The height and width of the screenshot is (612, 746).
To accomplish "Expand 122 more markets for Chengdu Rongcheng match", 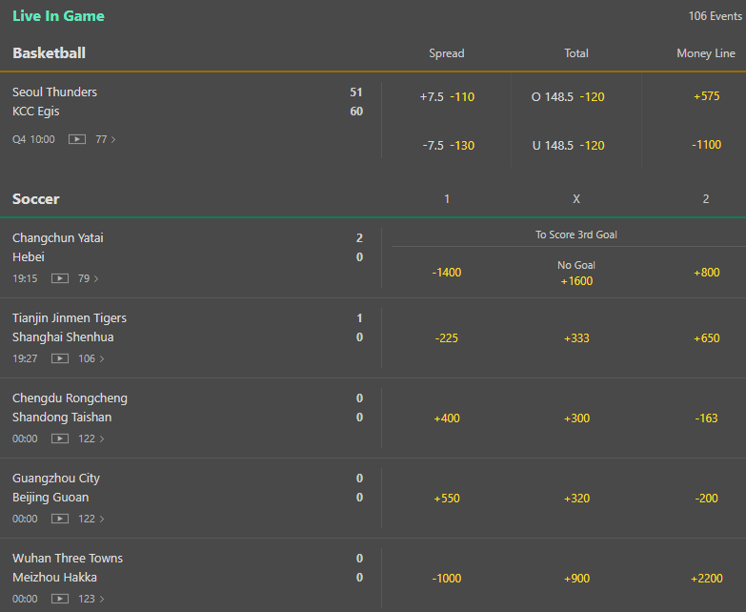I will (x=91, y=439).
